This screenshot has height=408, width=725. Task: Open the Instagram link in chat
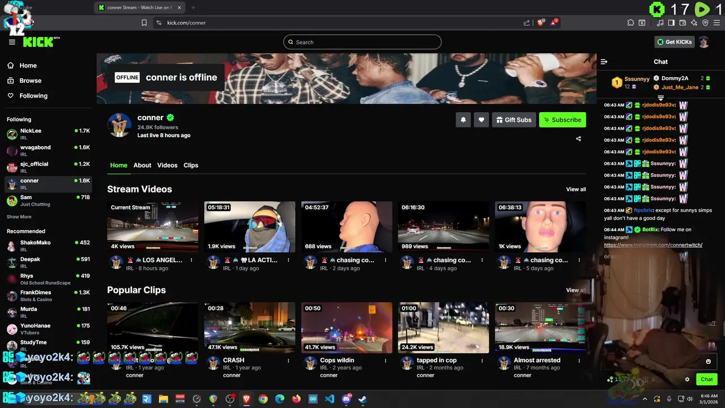click(653, 245)
